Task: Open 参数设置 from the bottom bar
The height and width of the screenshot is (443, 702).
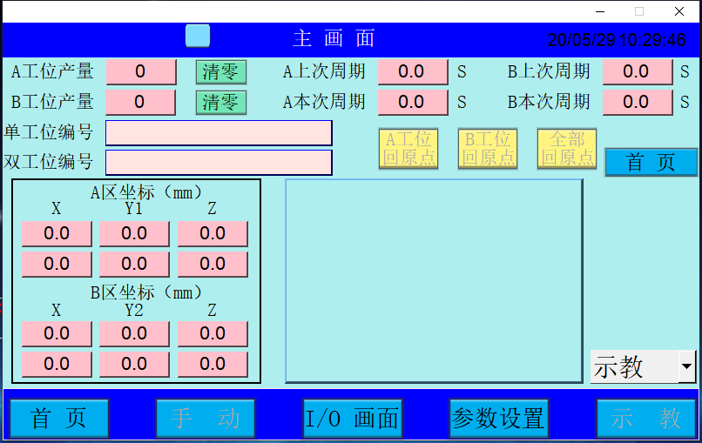Action: pos(498,419)
